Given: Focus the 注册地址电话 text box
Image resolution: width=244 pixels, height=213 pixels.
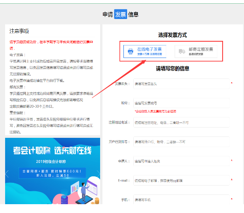Looking at the screenshot, I should 181,123.
